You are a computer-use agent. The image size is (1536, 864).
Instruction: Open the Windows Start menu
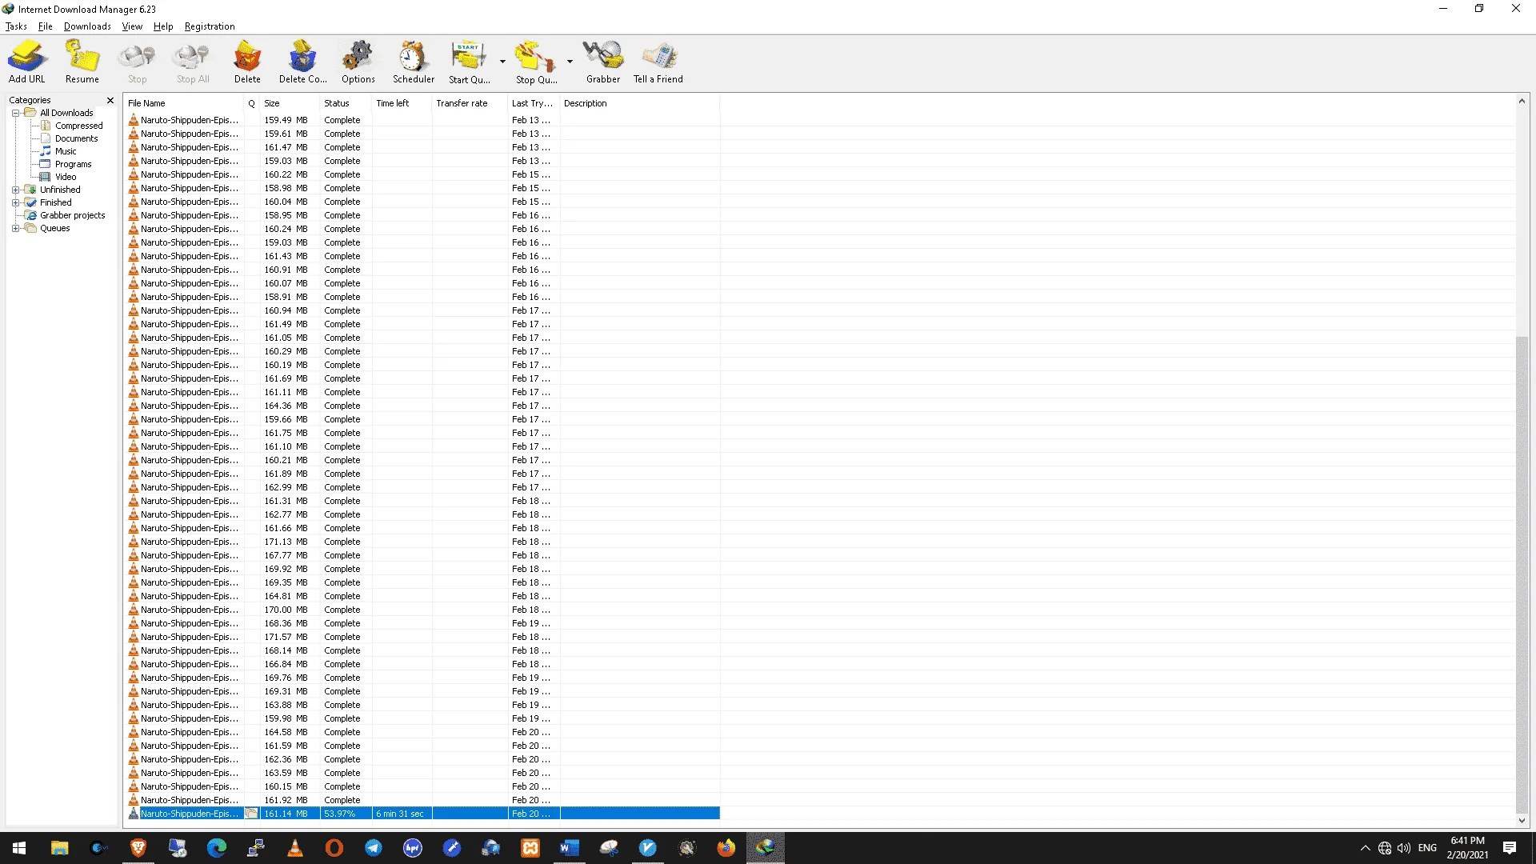19,848
